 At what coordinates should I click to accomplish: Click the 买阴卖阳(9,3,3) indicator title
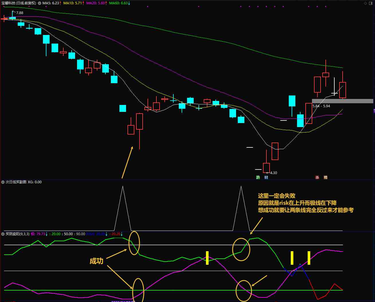[x=17, y=234]
